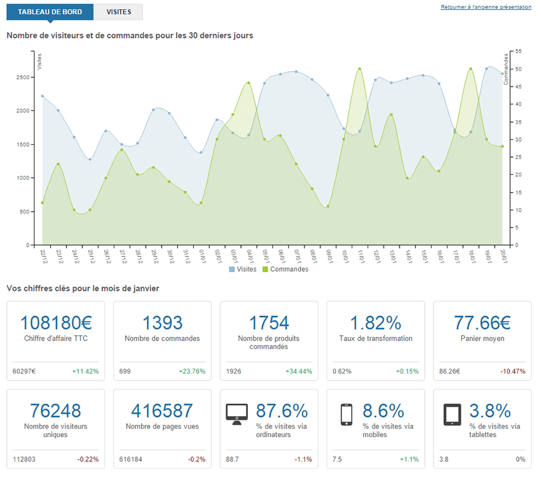This screenshot has height=478, width=541.
Task: Click previous value 616184
Action: [x=130, y=459]
